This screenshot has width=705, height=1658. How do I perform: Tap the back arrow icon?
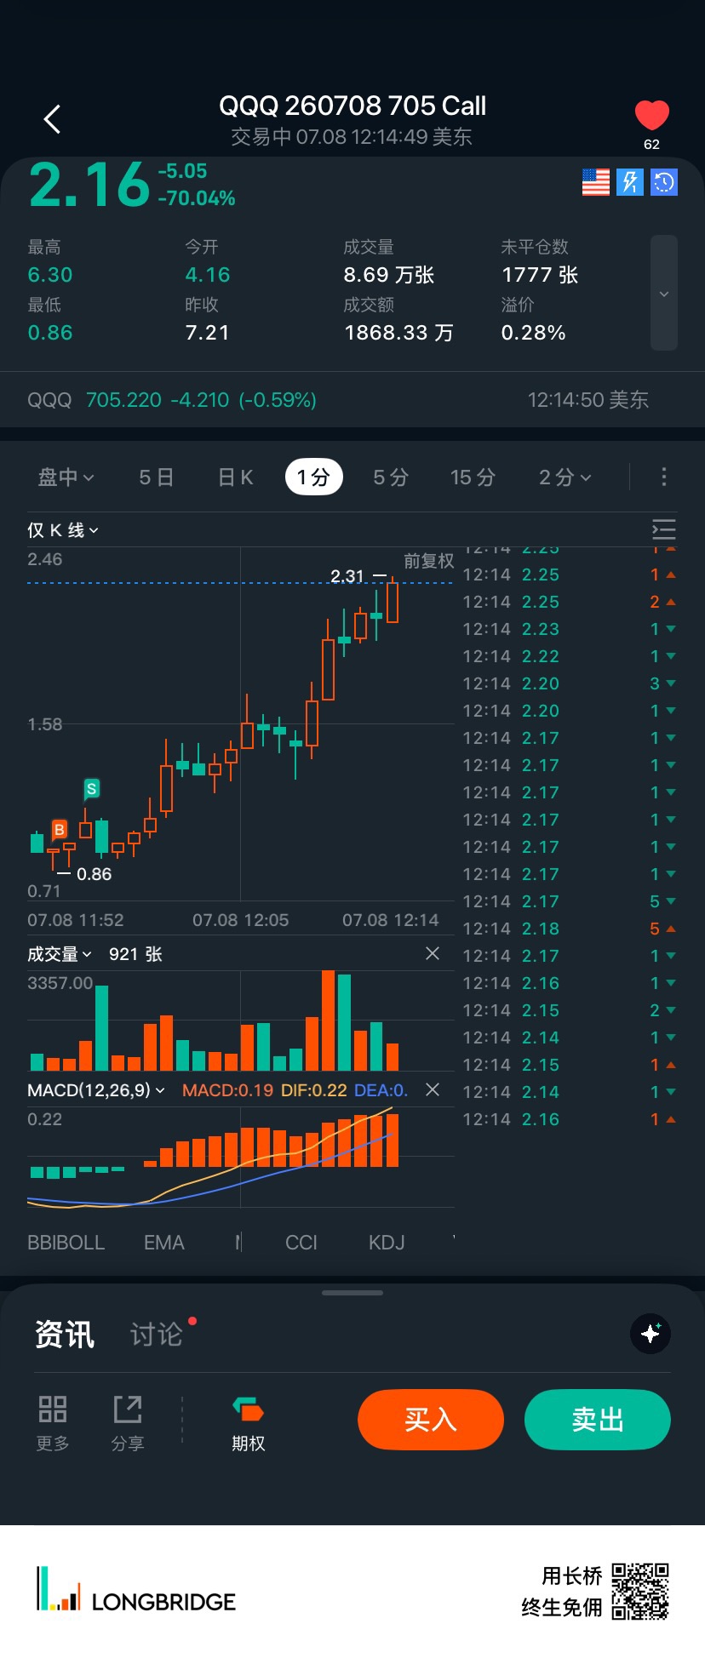click(52, 119)
